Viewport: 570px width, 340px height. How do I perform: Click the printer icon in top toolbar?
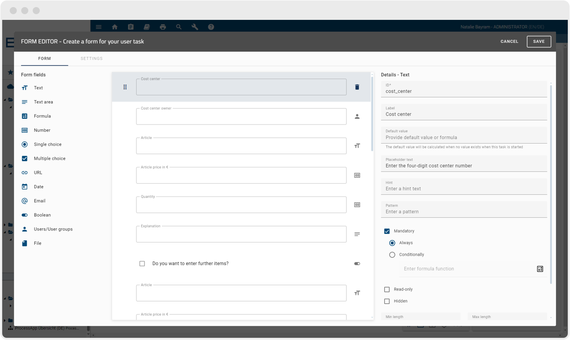point(163,27)
